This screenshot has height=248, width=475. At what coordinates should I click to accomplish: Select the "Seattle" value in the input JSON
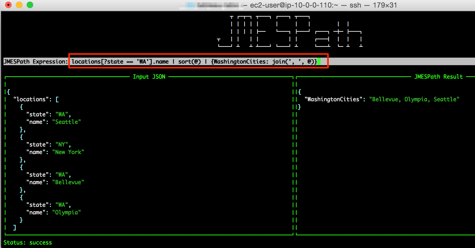point(66,122)
